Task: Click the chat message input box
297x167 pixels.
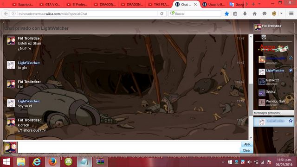Action: 129,147
